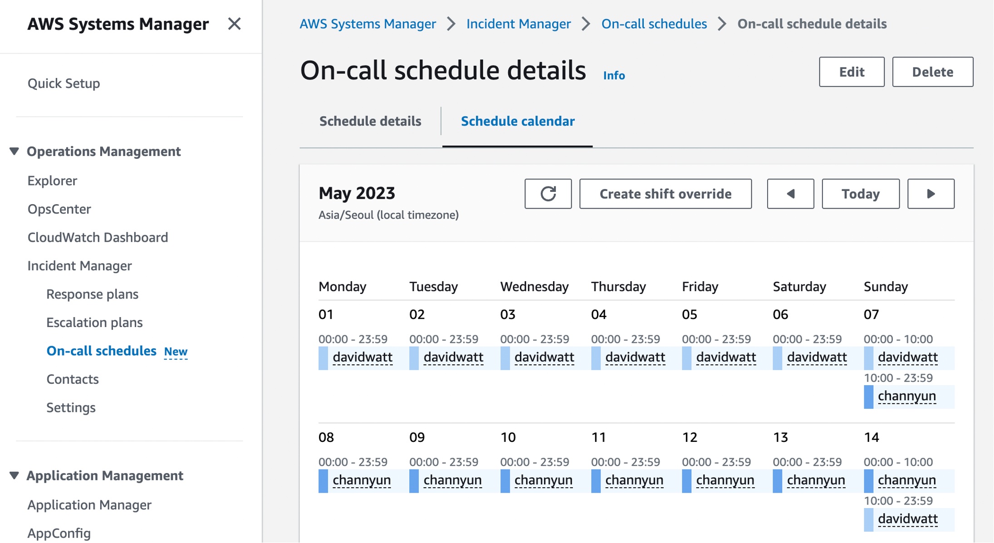Click the previous month navigation arrow
The height and width of the screenshot is (543, 994).
coord(791,193)
